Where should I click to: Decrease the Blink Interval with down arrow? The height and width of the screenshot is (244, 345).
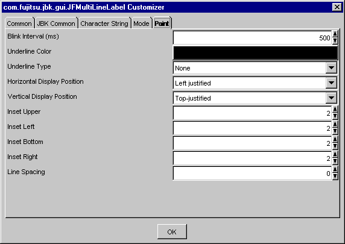click(335, 41)
